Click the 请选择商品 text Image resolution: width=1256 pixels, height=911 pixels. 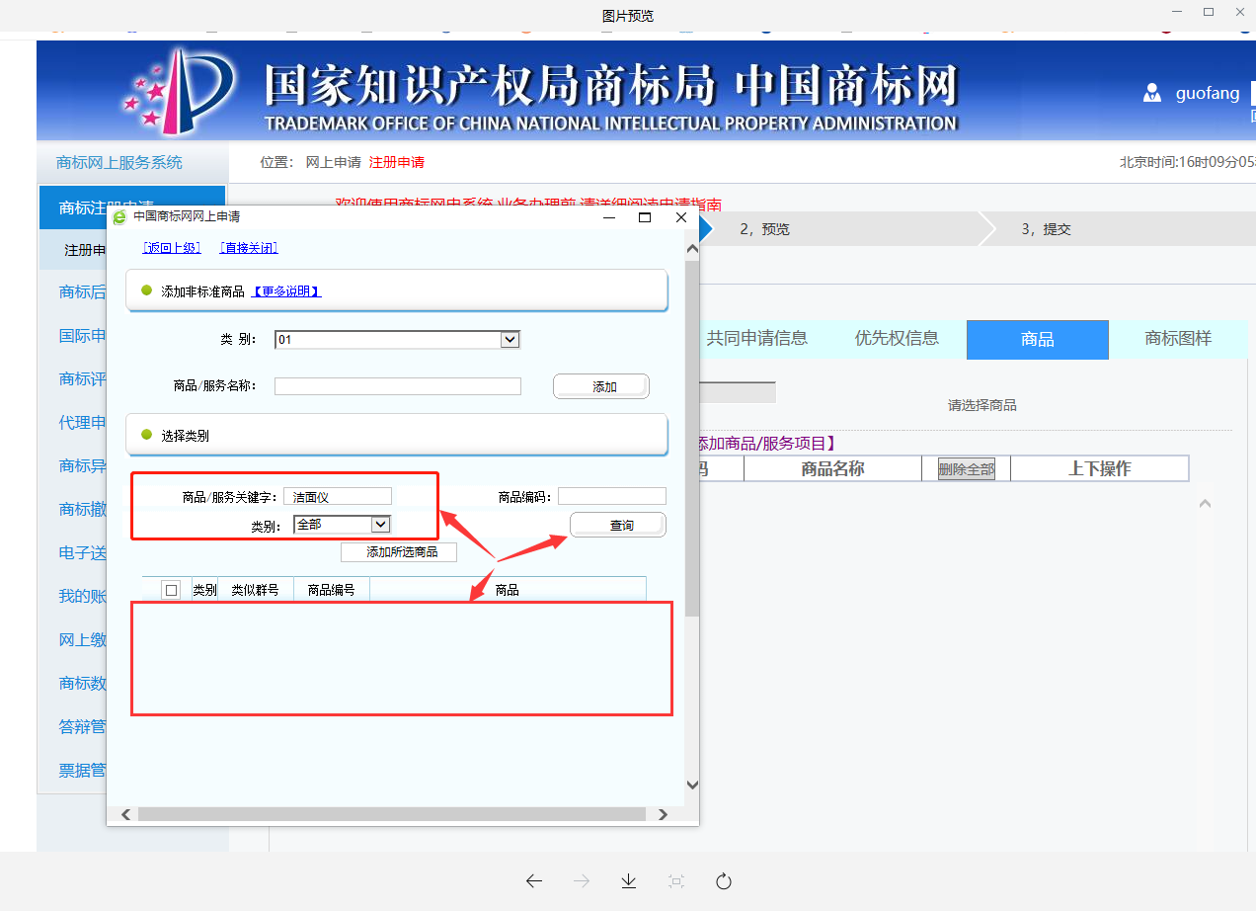[982, 405]
